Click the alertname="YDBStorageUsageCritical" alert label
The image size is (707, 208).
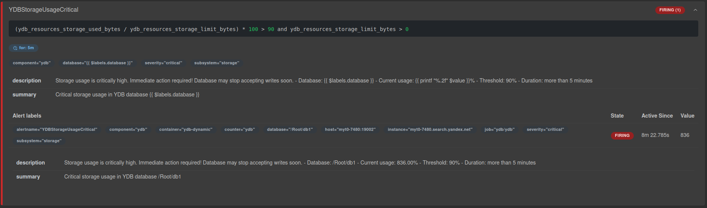pos(57,129)
